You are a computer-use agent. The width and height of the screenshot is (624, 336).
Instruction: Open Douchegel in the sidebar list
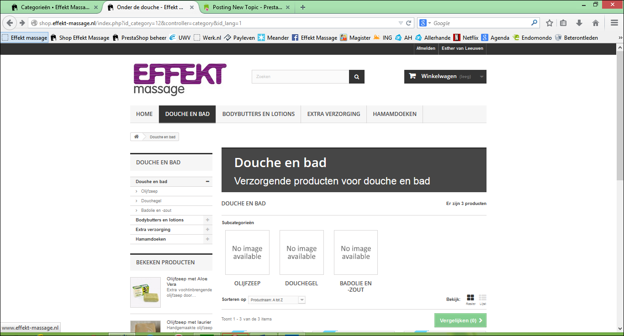pos(151,201)
